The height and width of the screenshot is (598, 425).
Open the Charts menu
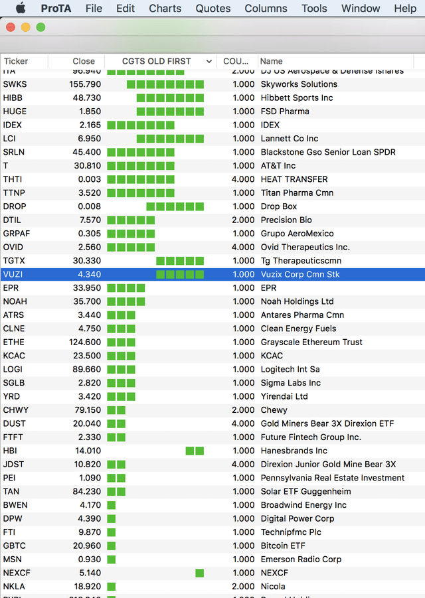pyautogui.click(x=165, y=8)
